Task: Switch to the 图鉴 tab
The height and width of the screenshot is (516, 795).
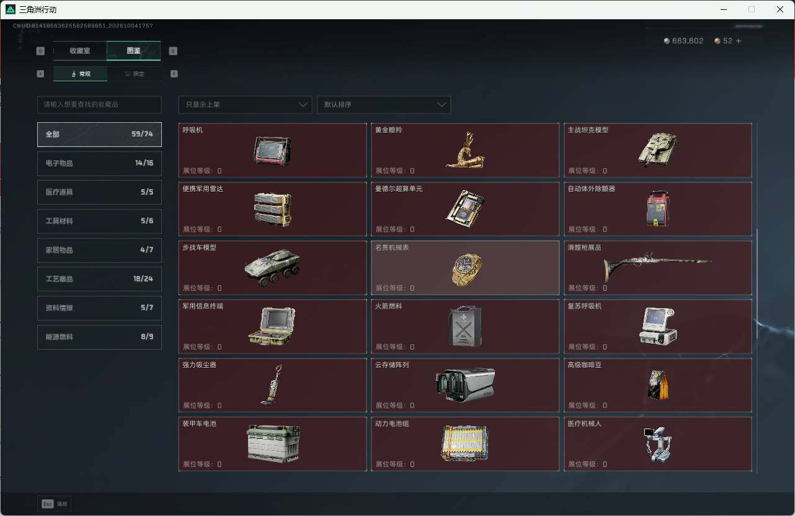Action: click(x=134, y=51)
